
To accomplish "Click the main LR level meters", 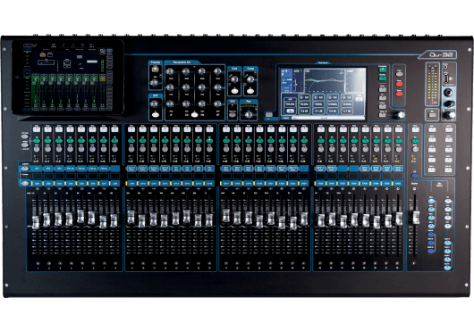I will (432, 84).
